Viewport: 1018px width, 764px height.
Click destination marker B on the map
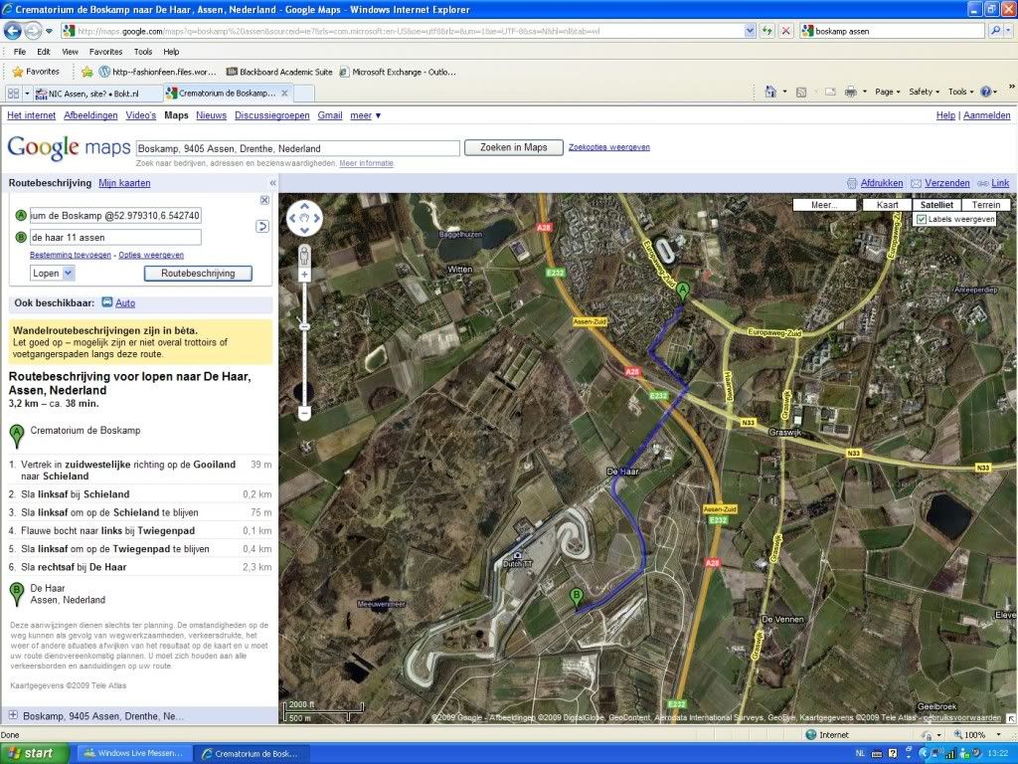[x=575, y=598]
